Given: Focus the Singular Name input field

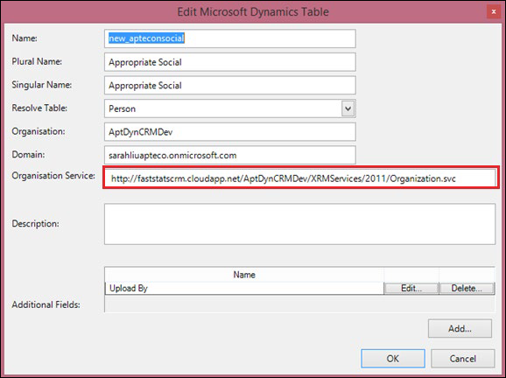Looking at the screenshot, I should point(229,85).
